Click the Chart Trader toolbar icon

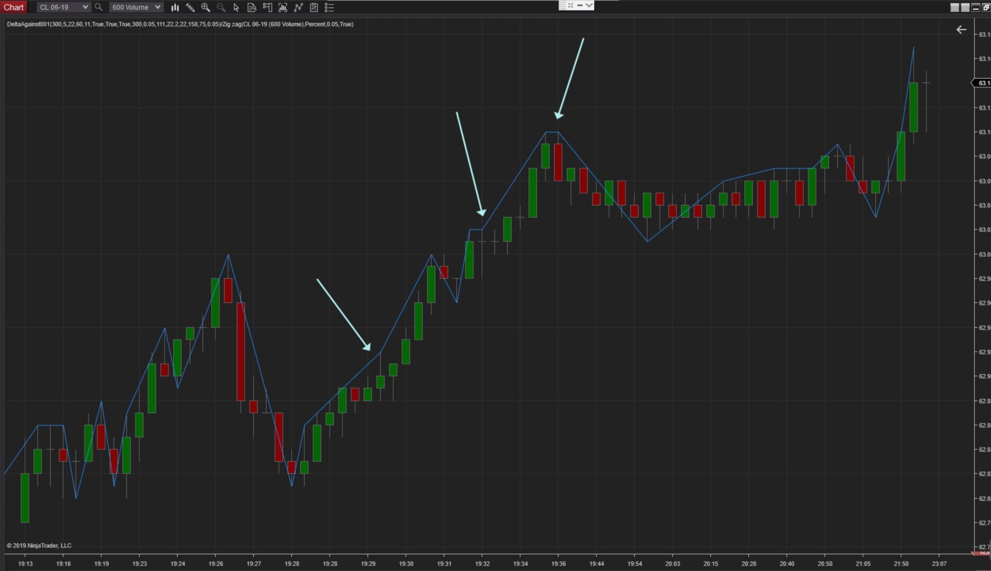coord(268,7)
